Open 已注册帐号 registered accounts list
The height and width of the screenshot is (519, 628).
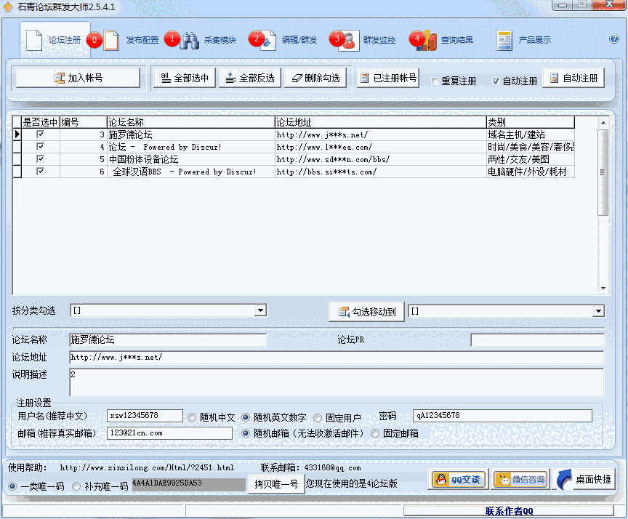point(389,77)
